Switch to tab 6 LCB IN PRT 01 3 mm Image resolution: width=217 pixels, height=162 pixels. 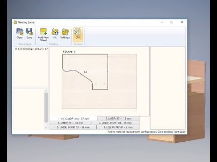pos(118,127)
